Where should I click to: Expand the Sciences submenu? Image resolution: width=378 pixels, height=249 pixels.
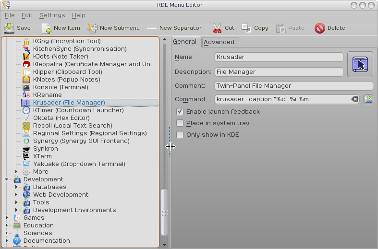[7, 233]
